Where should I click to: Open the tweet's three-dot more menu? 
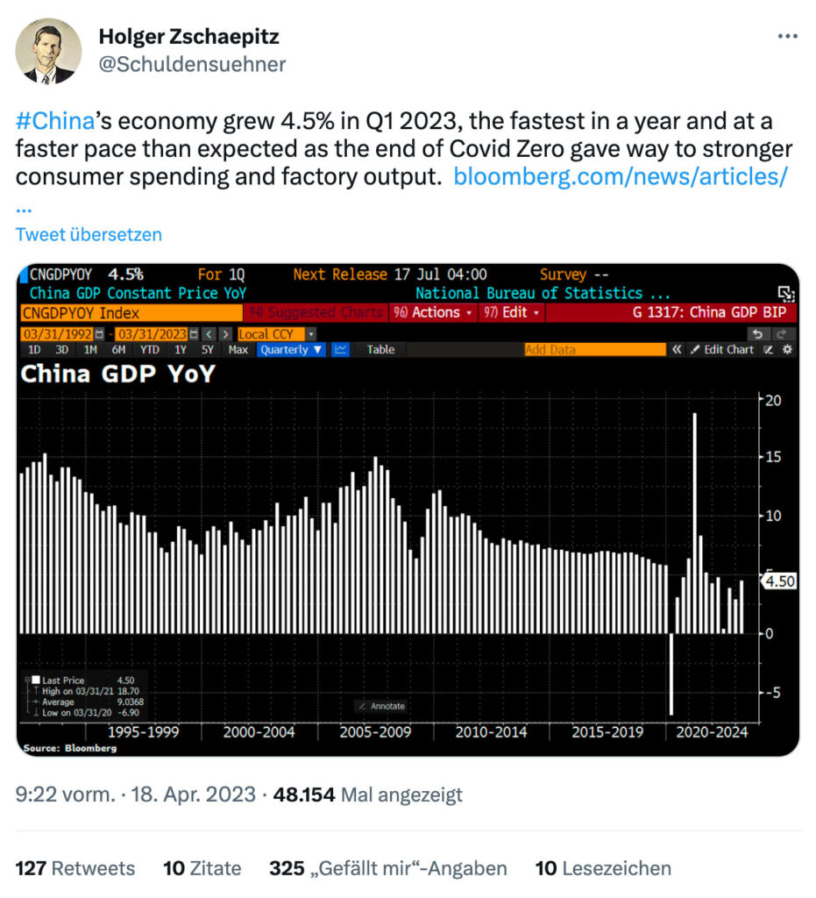787,36
